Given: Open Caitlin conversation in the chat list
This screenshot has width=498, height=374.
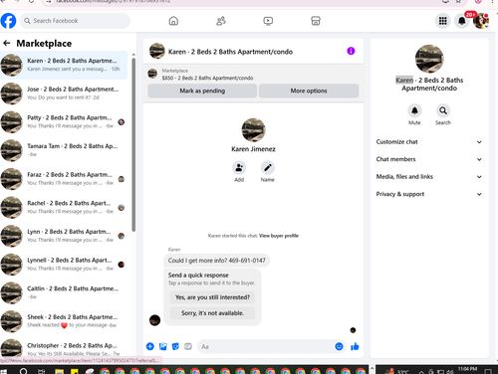Looking at the screenshot, I should pos(64,293).
